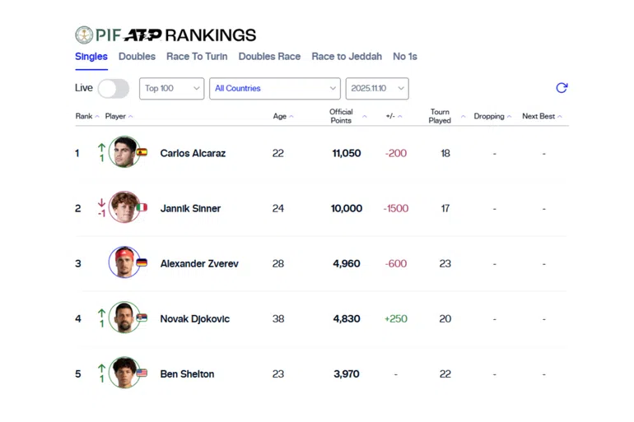Toggle the Live rankings switch
Image resolution: width=634 pixels, height=422 pixels.
tap(113, 88)
